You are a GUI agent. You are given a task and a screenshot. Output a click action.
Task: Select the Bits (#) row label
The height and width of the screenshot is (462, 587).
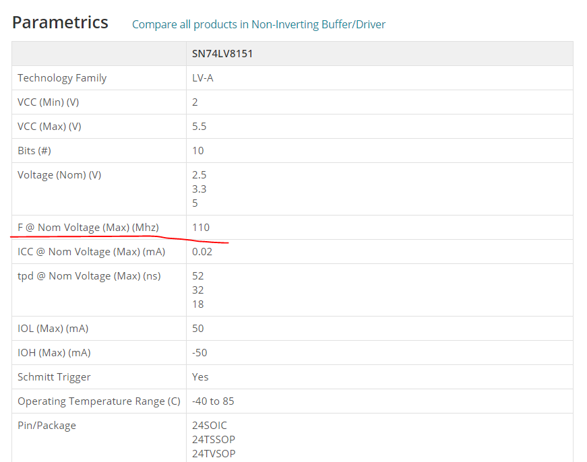[x=34, y=151]
